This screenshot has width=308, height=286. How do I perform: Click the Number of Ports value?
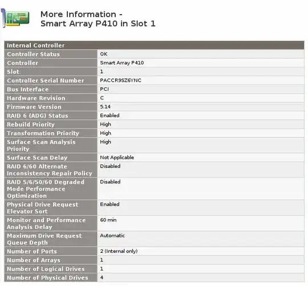click(x=119, y=251)
